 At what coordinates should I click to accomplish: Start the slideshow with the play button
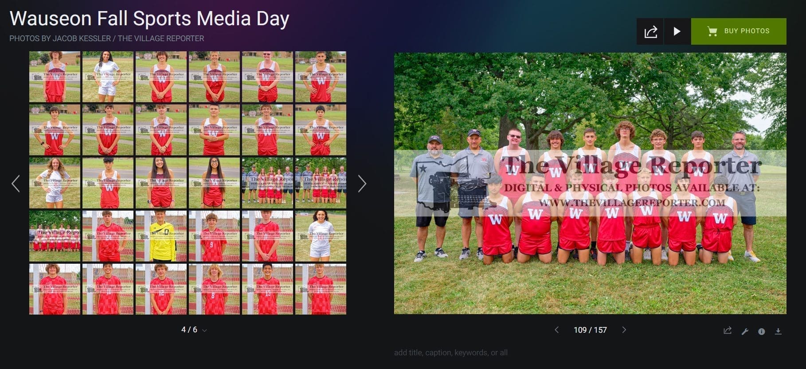[677, 31]
